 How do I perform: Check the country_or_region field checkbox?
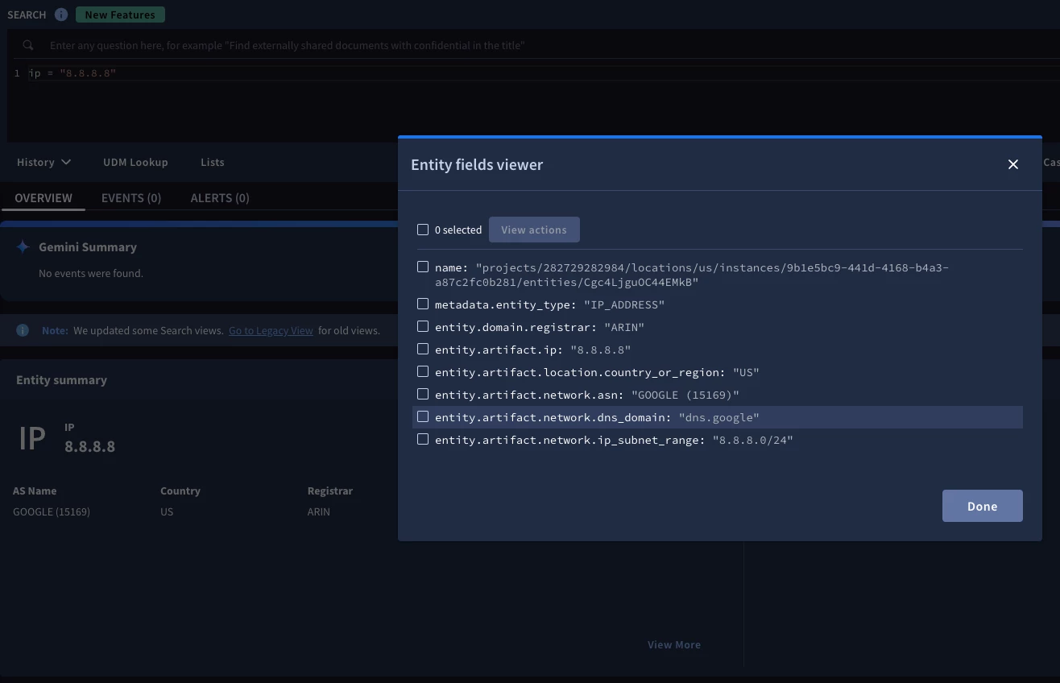click(x=423, y=372)
